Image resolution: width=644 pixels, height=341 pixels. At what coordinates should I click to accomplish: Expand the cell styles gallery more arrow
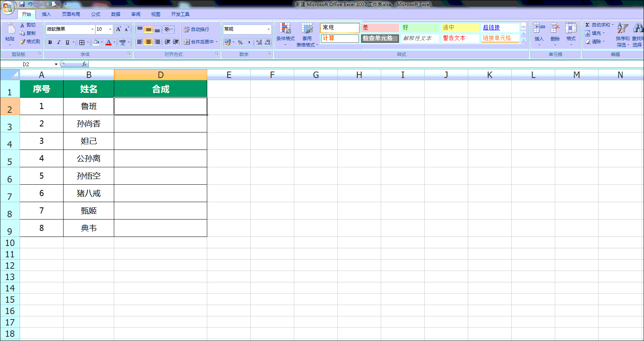pos(524,40)
